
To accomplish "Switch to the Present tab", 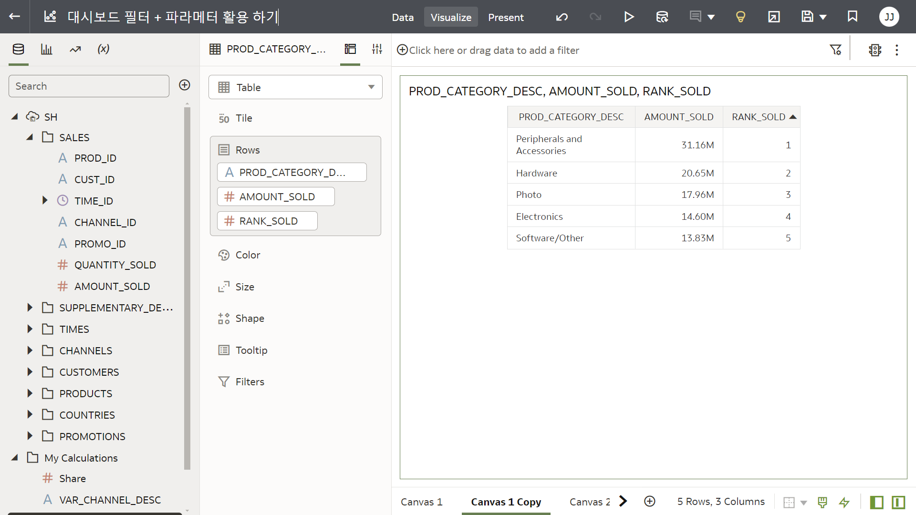I will 506,17.
